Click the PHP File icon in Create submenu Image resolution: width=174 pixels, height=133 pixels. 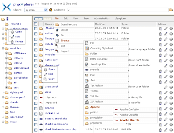(x=87, y=70)
